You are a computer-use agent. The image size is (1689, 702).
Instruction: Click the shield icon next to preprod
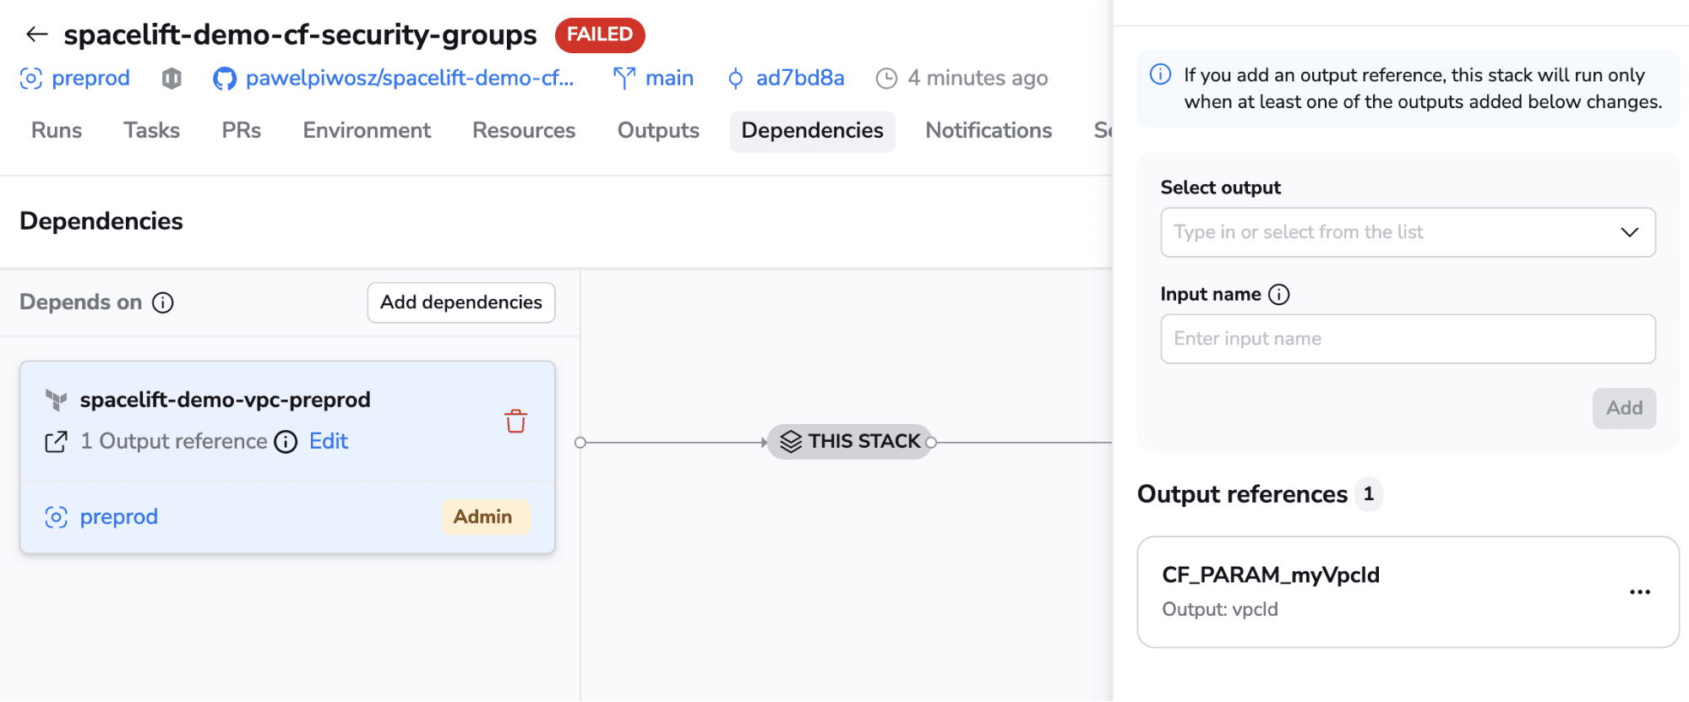pos(172,79)
